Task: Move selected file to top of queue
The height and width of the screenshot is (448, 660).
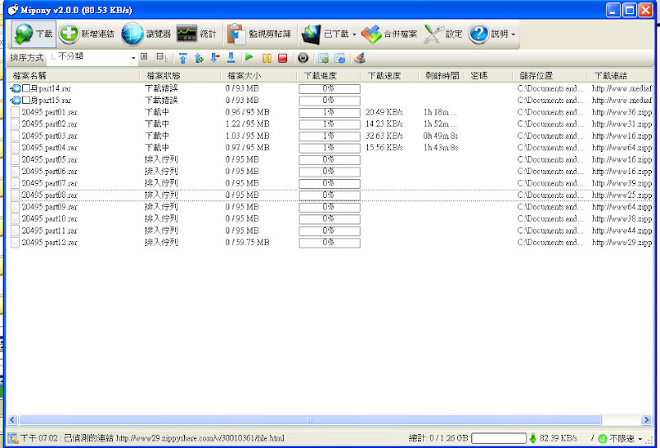Action: pos(182,58)
